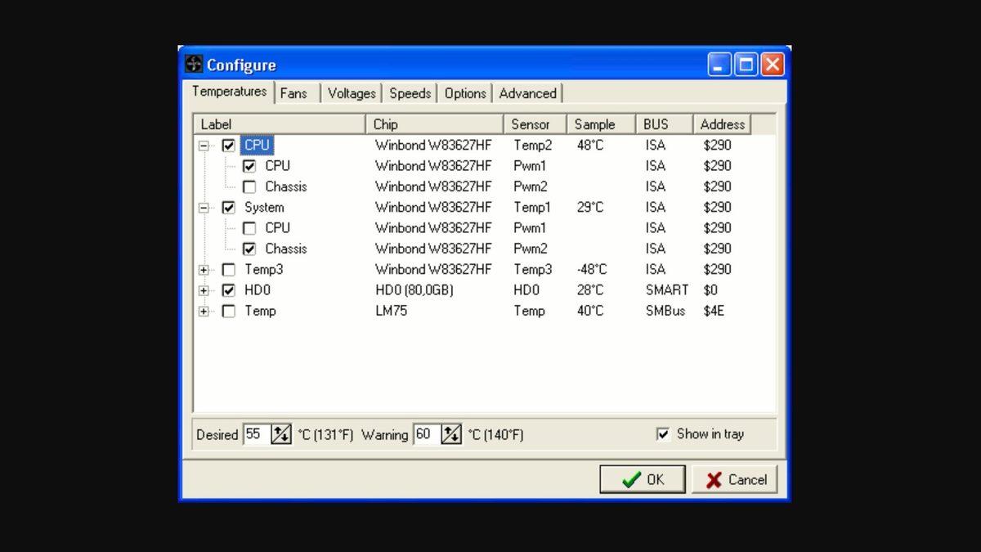The height and width of the screenshot is (552, 981).
Task: Uncheck the HD0 temperature checkbox
Action: [229, 290]
